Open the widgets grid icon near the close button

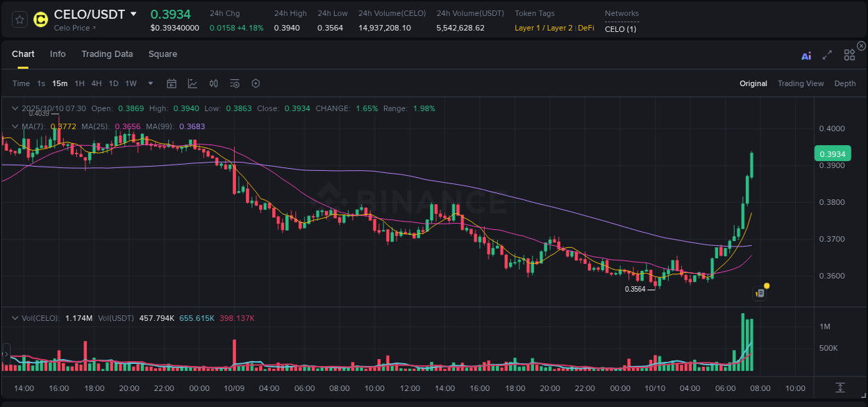pos(849,56)
